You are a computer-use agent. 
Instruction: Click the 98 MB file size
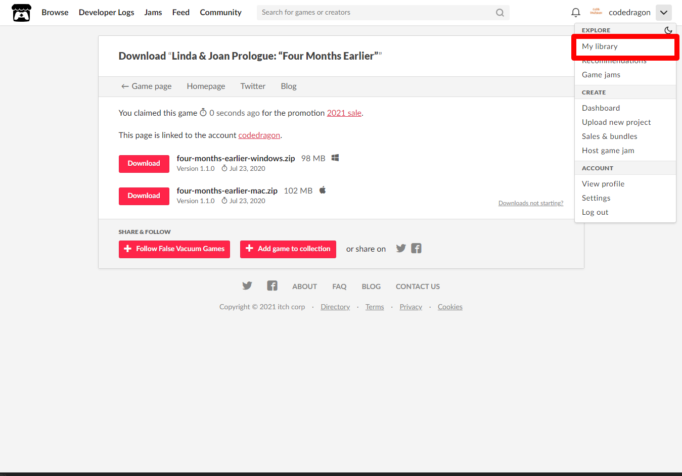(x=313, y=159)
